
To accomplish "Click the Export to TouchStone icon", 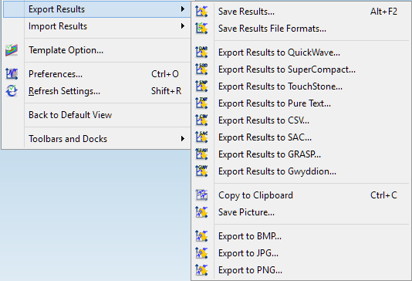I will pos(201,86).
